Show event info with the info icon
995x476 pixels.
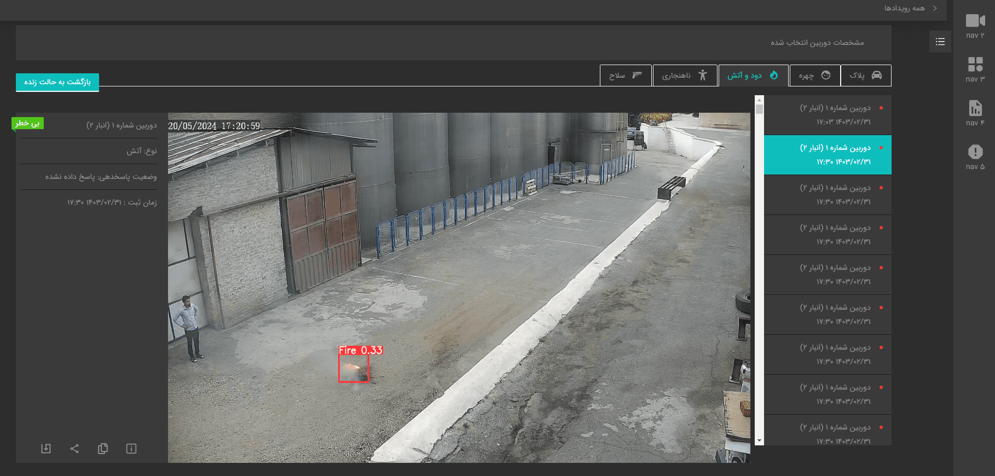click(x=131, y=449)
